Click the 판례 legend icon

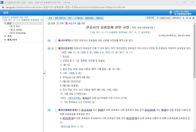pyautogui.click(x=49, y=23)
